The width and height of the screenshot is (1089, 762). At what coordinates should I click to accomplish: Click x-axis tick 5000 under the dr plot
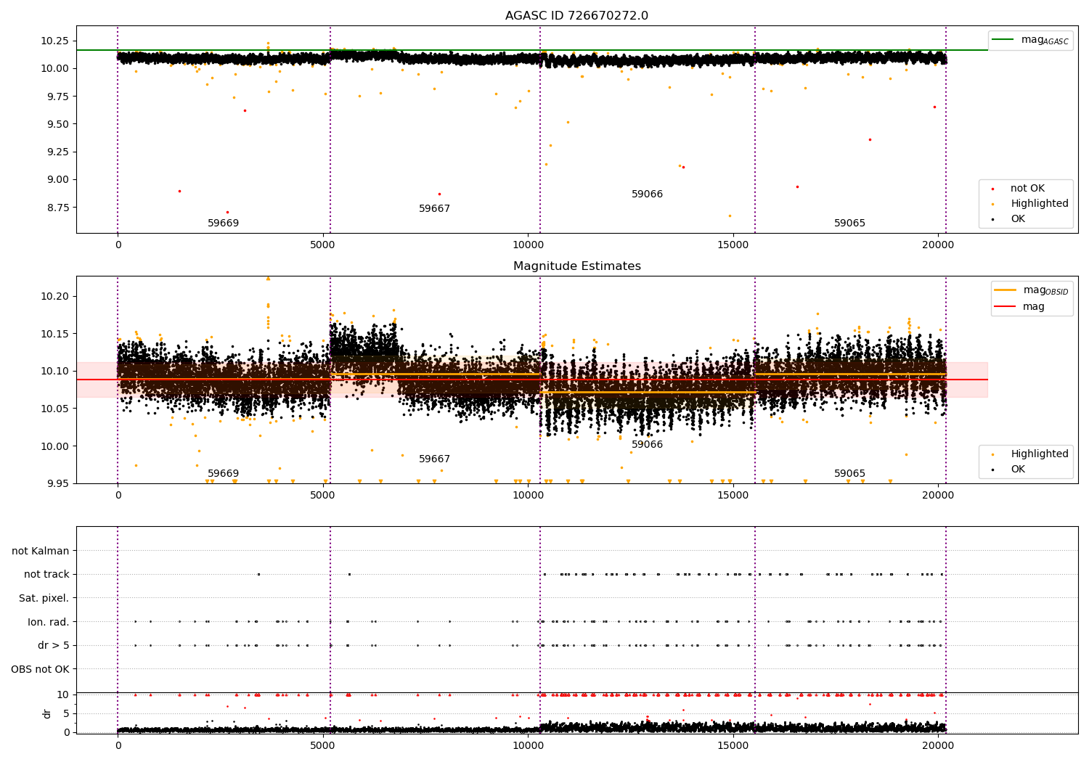click(x=323, y=745)
